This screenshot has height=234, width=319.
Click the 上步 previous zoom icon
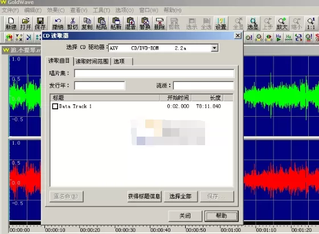pyautogui.click(x=267, y=23)
